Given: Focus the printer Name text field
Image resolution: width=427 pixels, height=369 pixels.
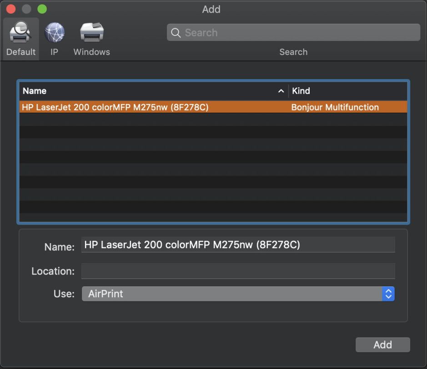Looking at the screenshot, I should pos(238,245).
